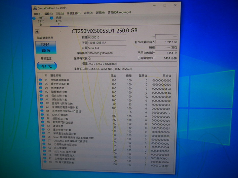This screenshot has width=238, height=178.
Task: Click the status dot for attribute 01
Action: (x=40, y=80)
